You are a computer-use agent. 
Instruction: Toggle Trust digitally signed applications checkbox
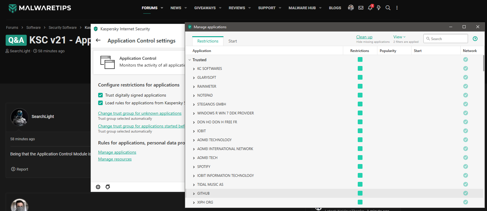tap(100, 95)
